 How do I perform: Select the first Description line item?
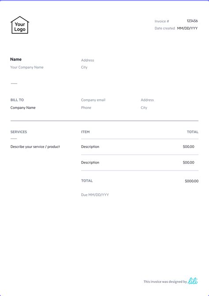point(90,147)
